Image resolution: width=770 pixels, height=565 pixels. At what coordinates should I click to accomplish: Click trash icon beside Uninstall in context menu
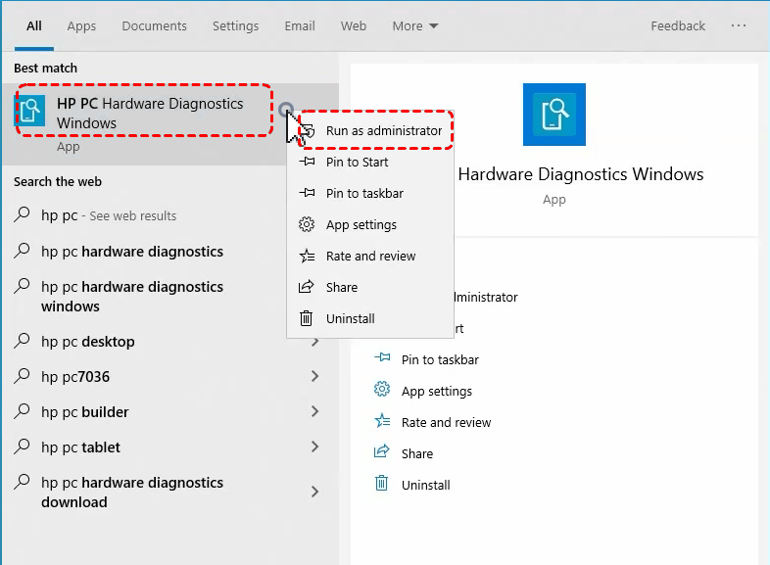[307, 318]
